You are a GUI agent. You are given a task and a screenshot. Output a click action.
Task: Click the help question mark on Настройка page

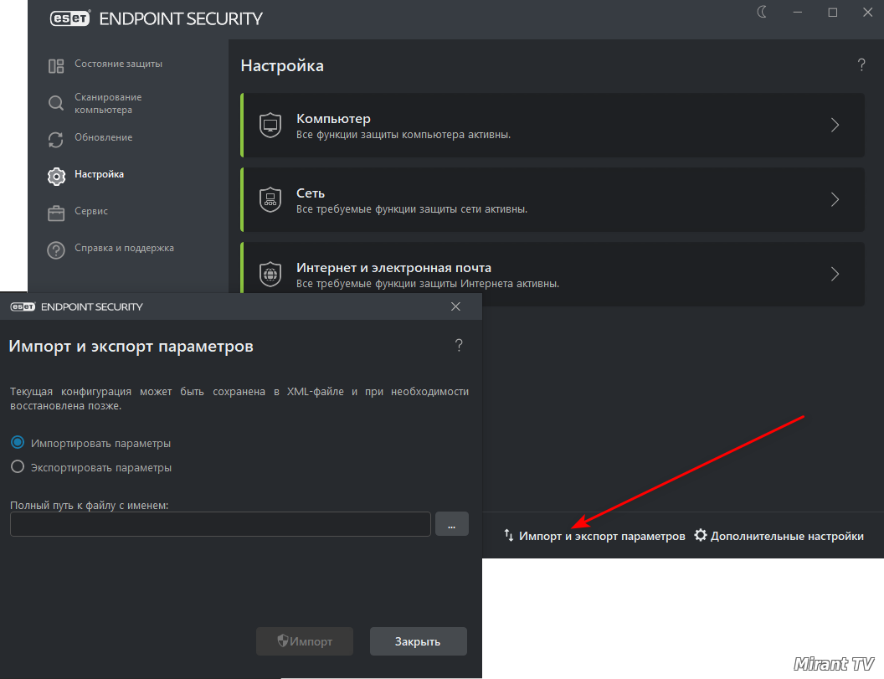[861, 64]
